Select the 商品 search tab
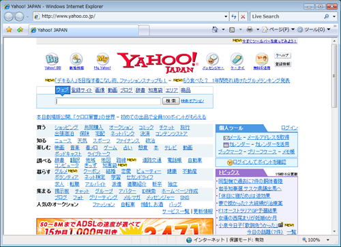341x247 pixels. point(186,90)
